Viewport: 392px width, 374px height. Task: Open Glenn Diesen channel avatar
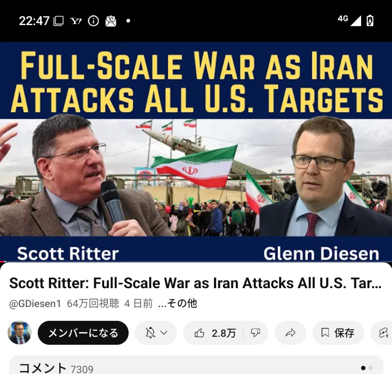pyautogui.click(x=20, y=333)
